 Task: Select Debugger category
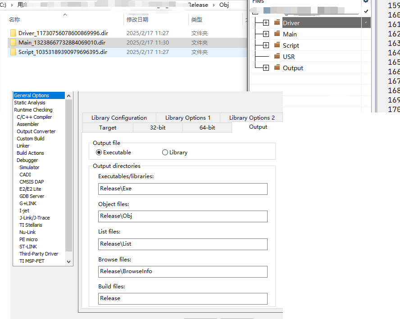pos(27,160)
